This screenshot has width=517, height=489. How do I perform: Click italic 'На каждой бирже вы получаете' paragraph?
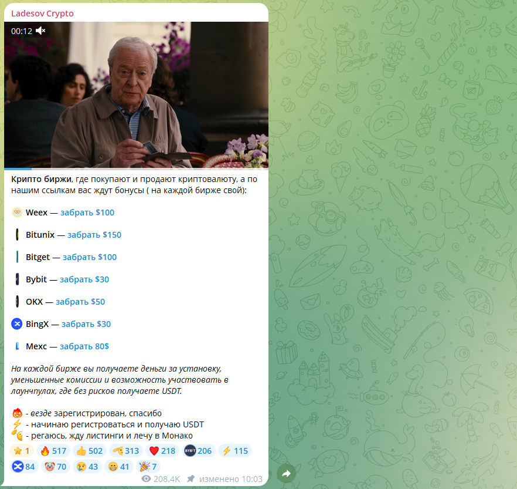tap(120, 380)
